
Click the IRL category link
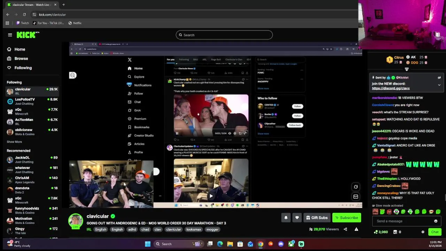click(x=89, y=229)
